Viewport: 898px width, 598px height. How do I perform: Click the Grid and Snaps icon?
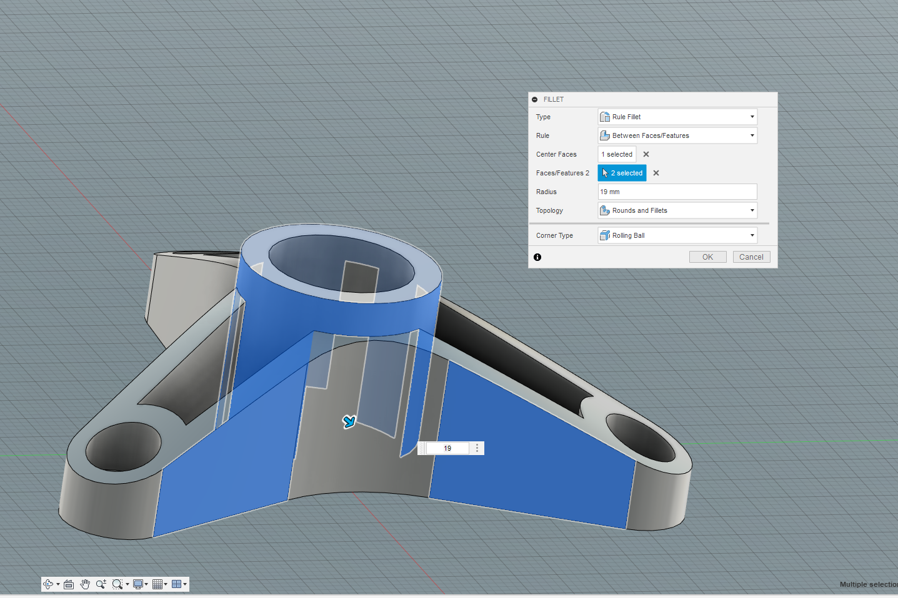coord(159,584)
